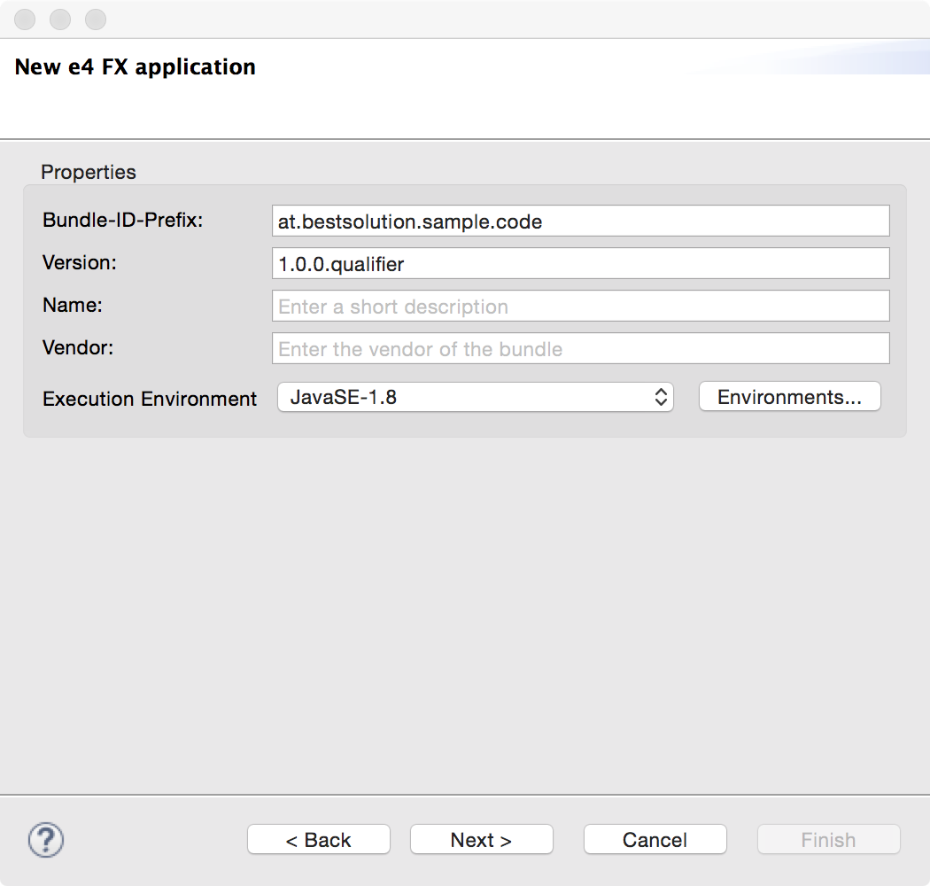This screenshot has height=886, width=930.
Task: Focus the Bundle-ID-Prefix text field
Action: (x=580, y=221)
